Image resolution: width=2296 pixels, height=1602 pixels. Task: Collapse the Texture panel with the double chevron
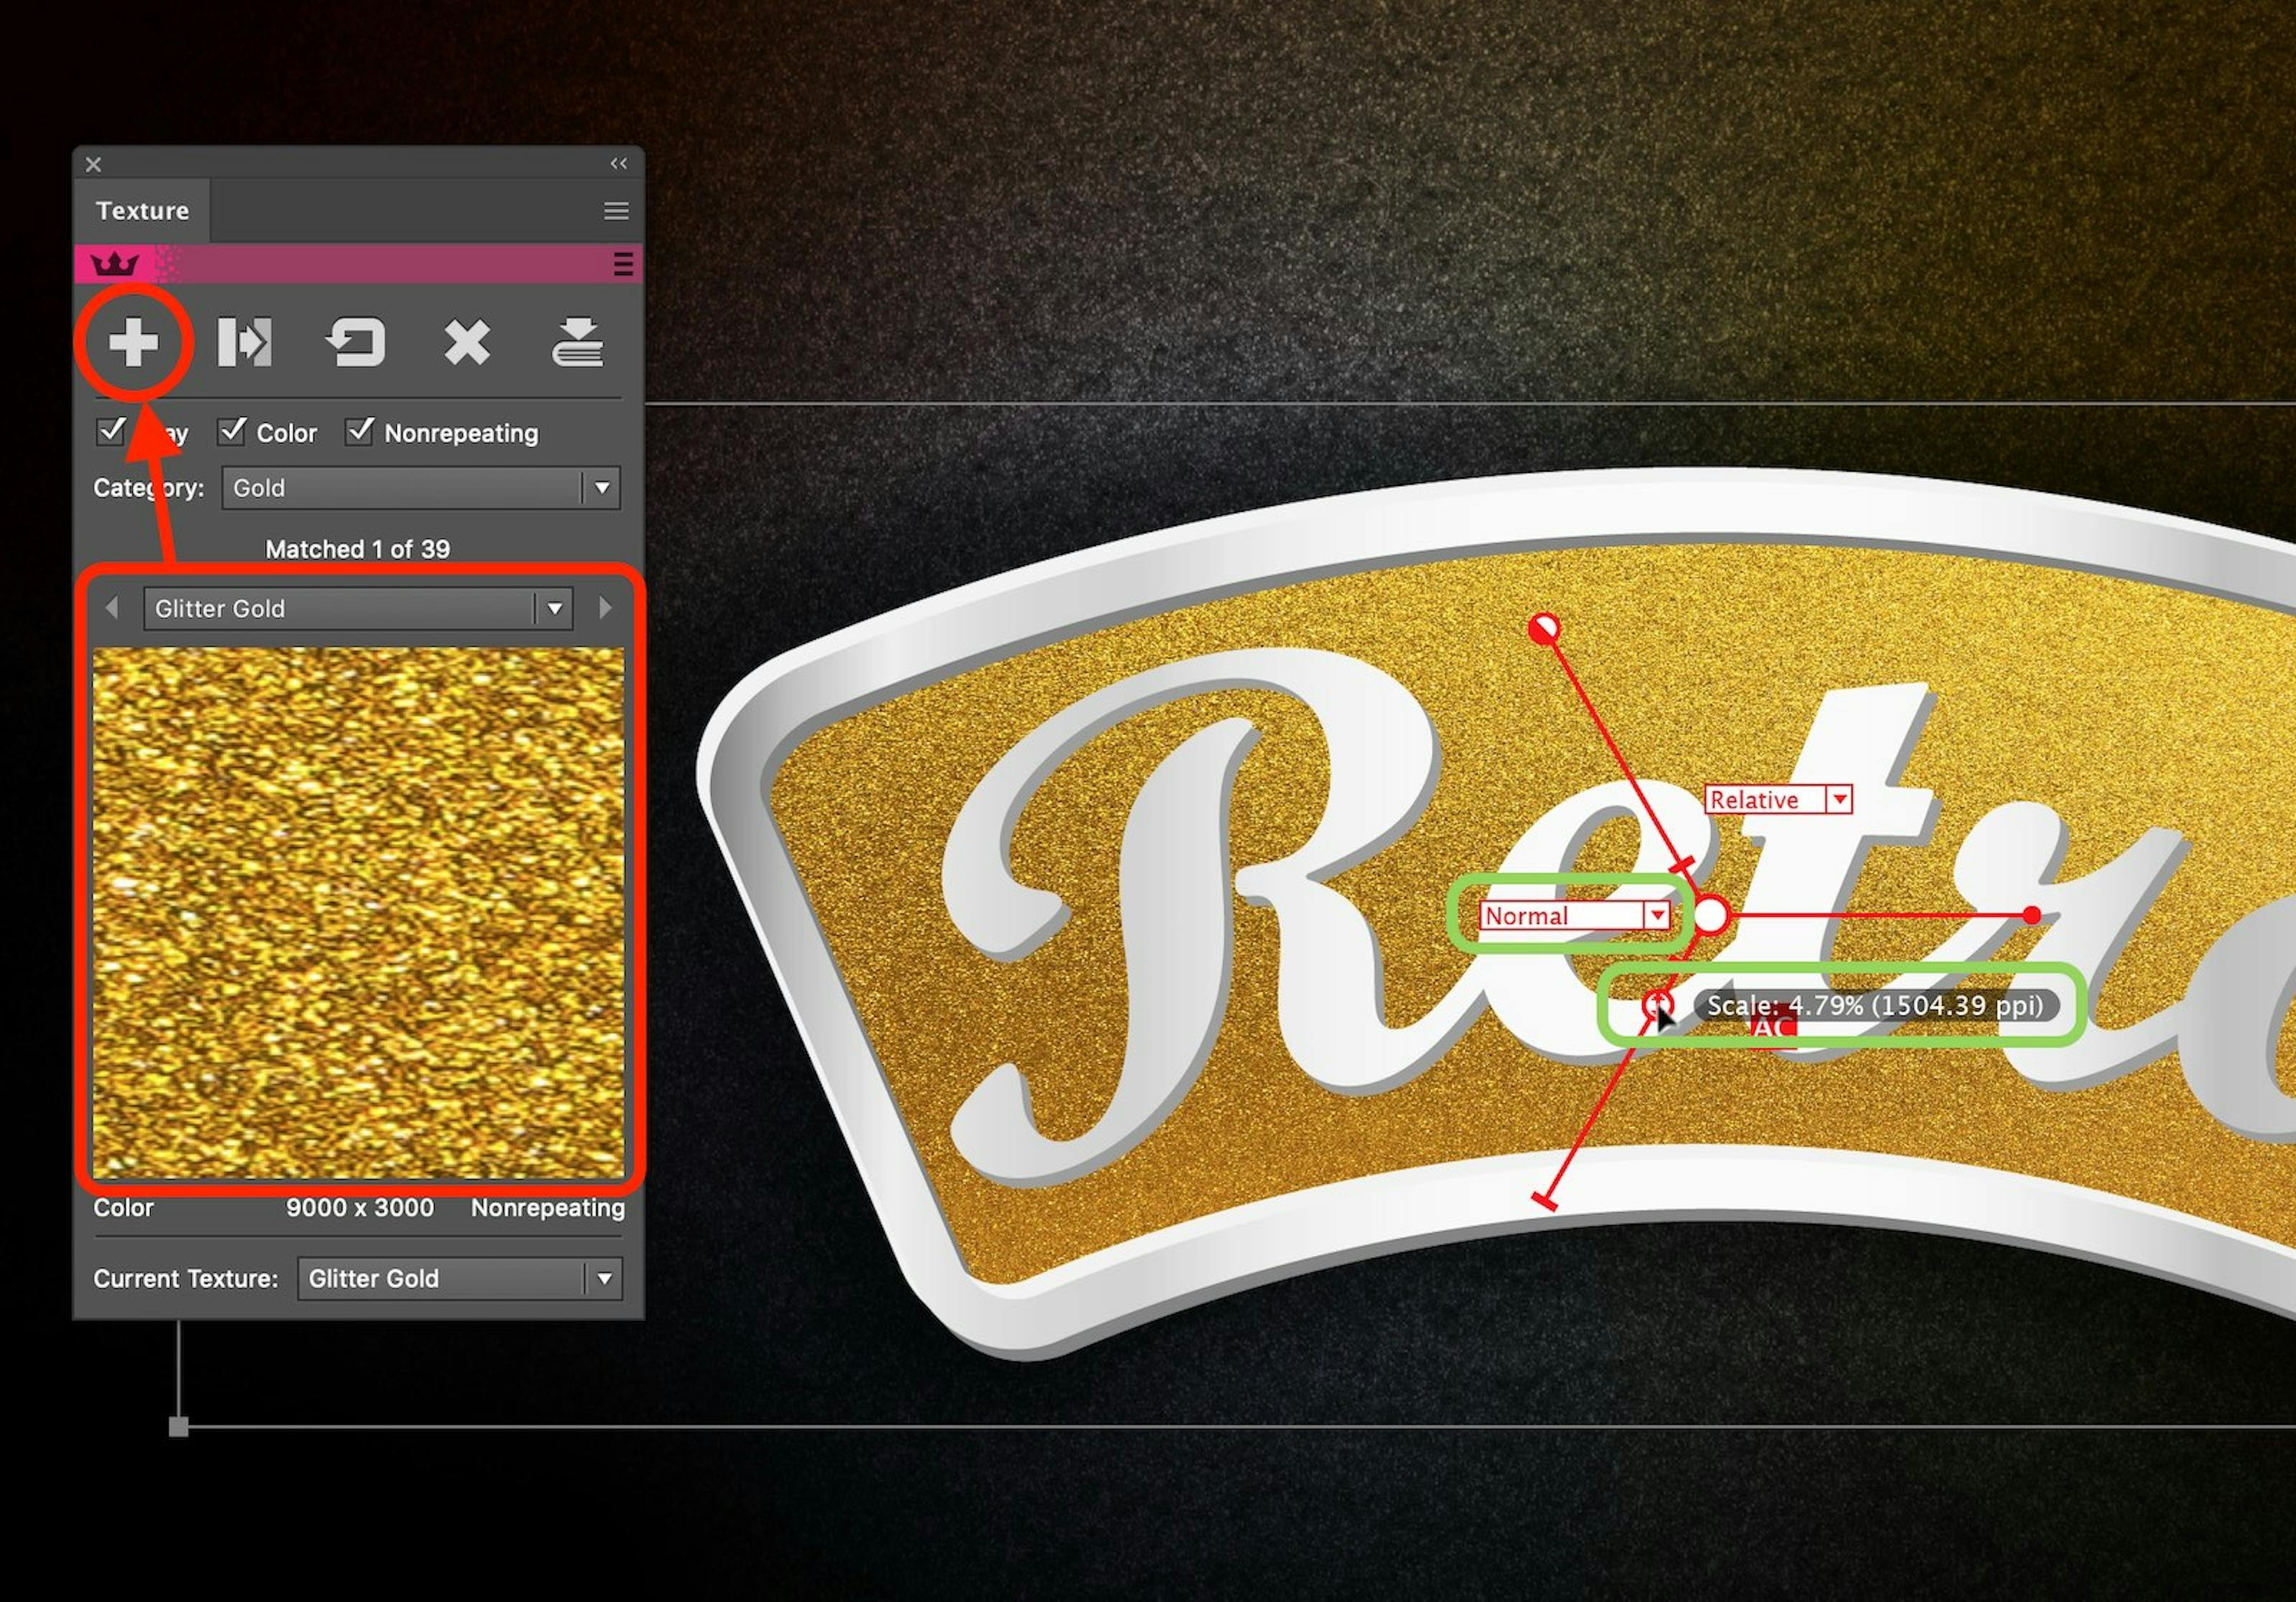tap(617, 163)
